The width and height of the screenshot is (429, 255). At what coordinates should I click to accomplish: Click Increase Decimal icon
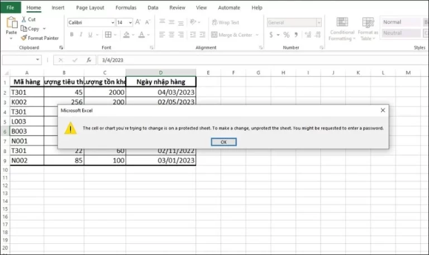[308, 35]
